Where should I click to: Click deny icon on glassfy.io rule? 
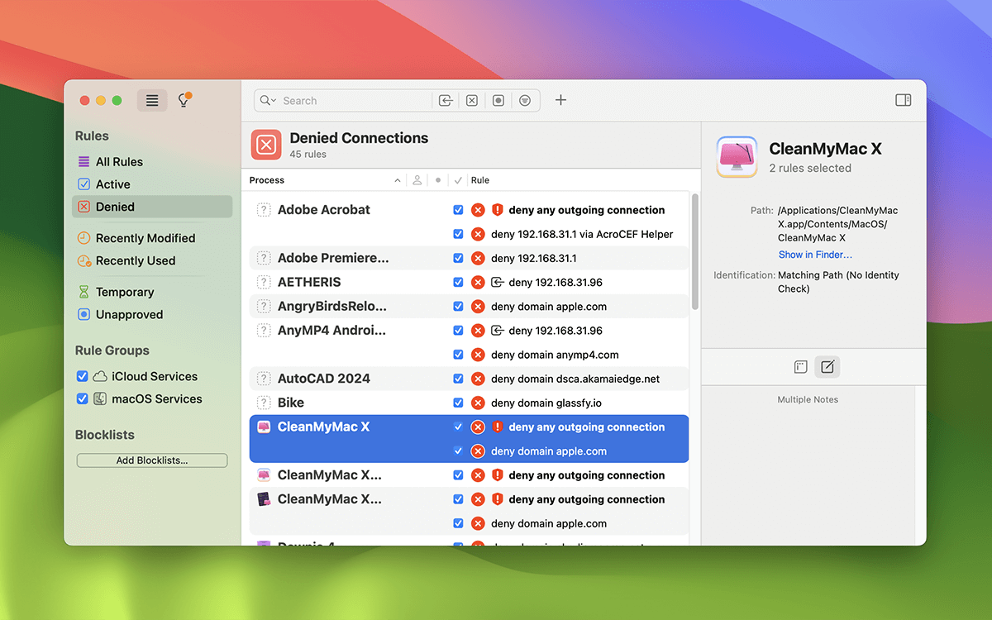[477, 403]
